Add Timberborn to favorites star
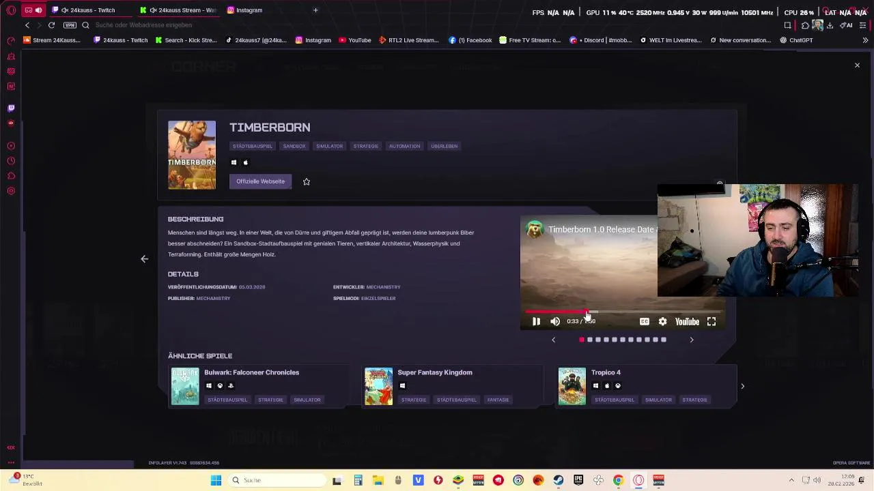874x491 pixels. [307, 181]
